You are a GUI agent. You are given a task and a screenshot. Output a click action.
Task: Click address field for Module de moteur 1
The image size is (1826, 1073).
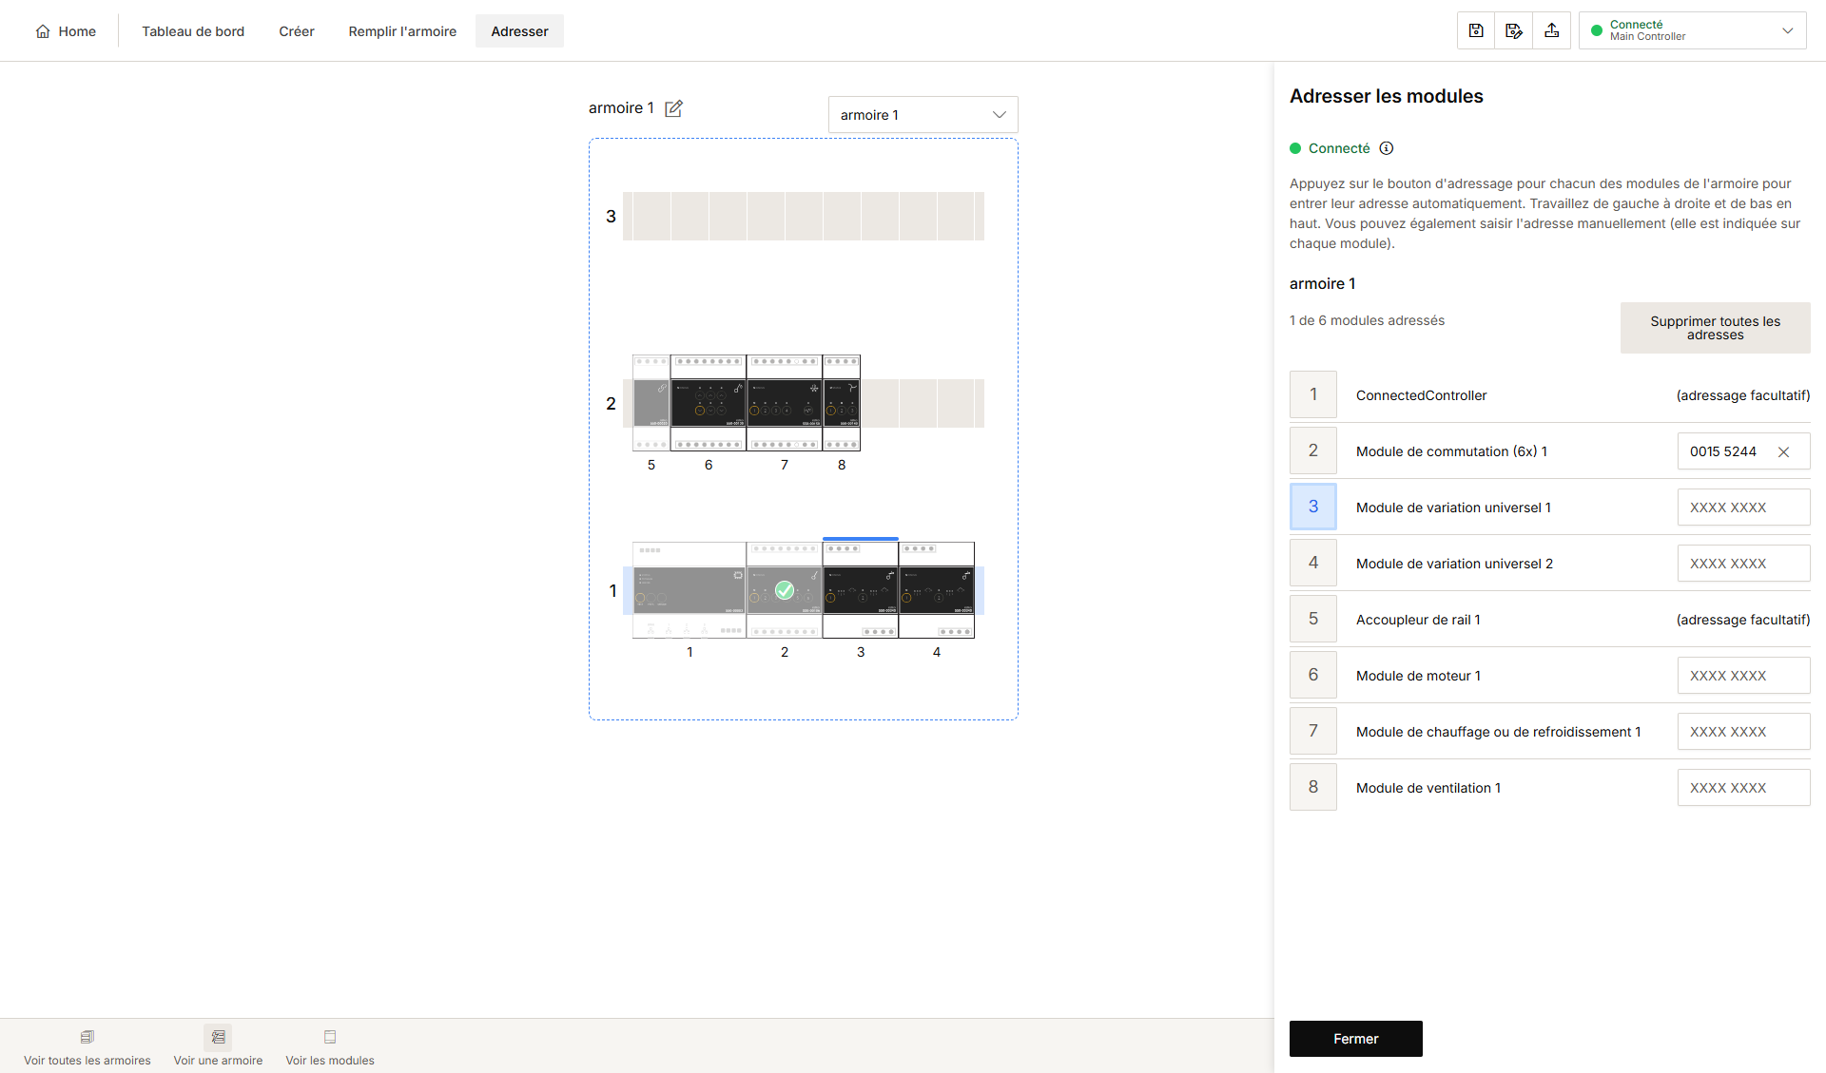pyautogui.click(x=1744, y=676)
